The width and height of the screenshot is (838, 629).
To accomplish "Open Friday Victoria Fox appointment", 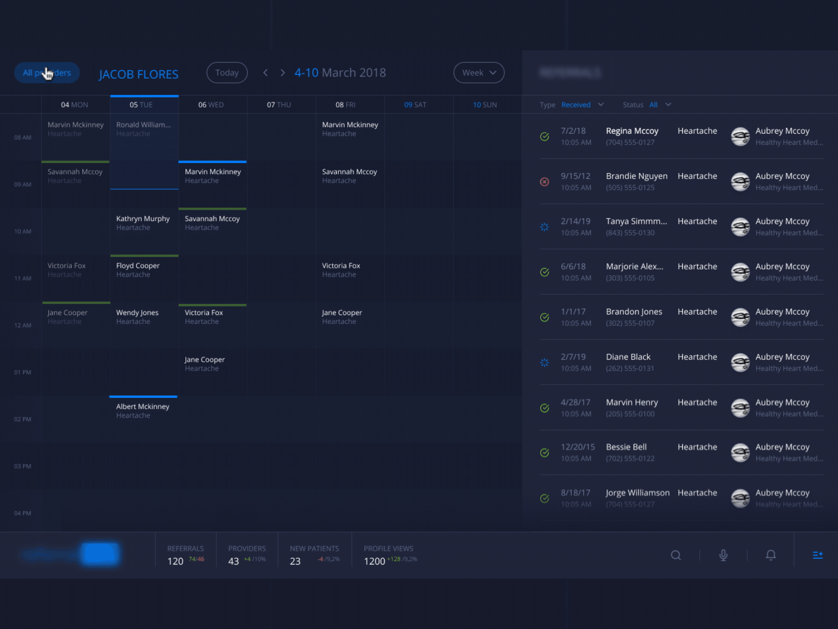I will 350,278.
